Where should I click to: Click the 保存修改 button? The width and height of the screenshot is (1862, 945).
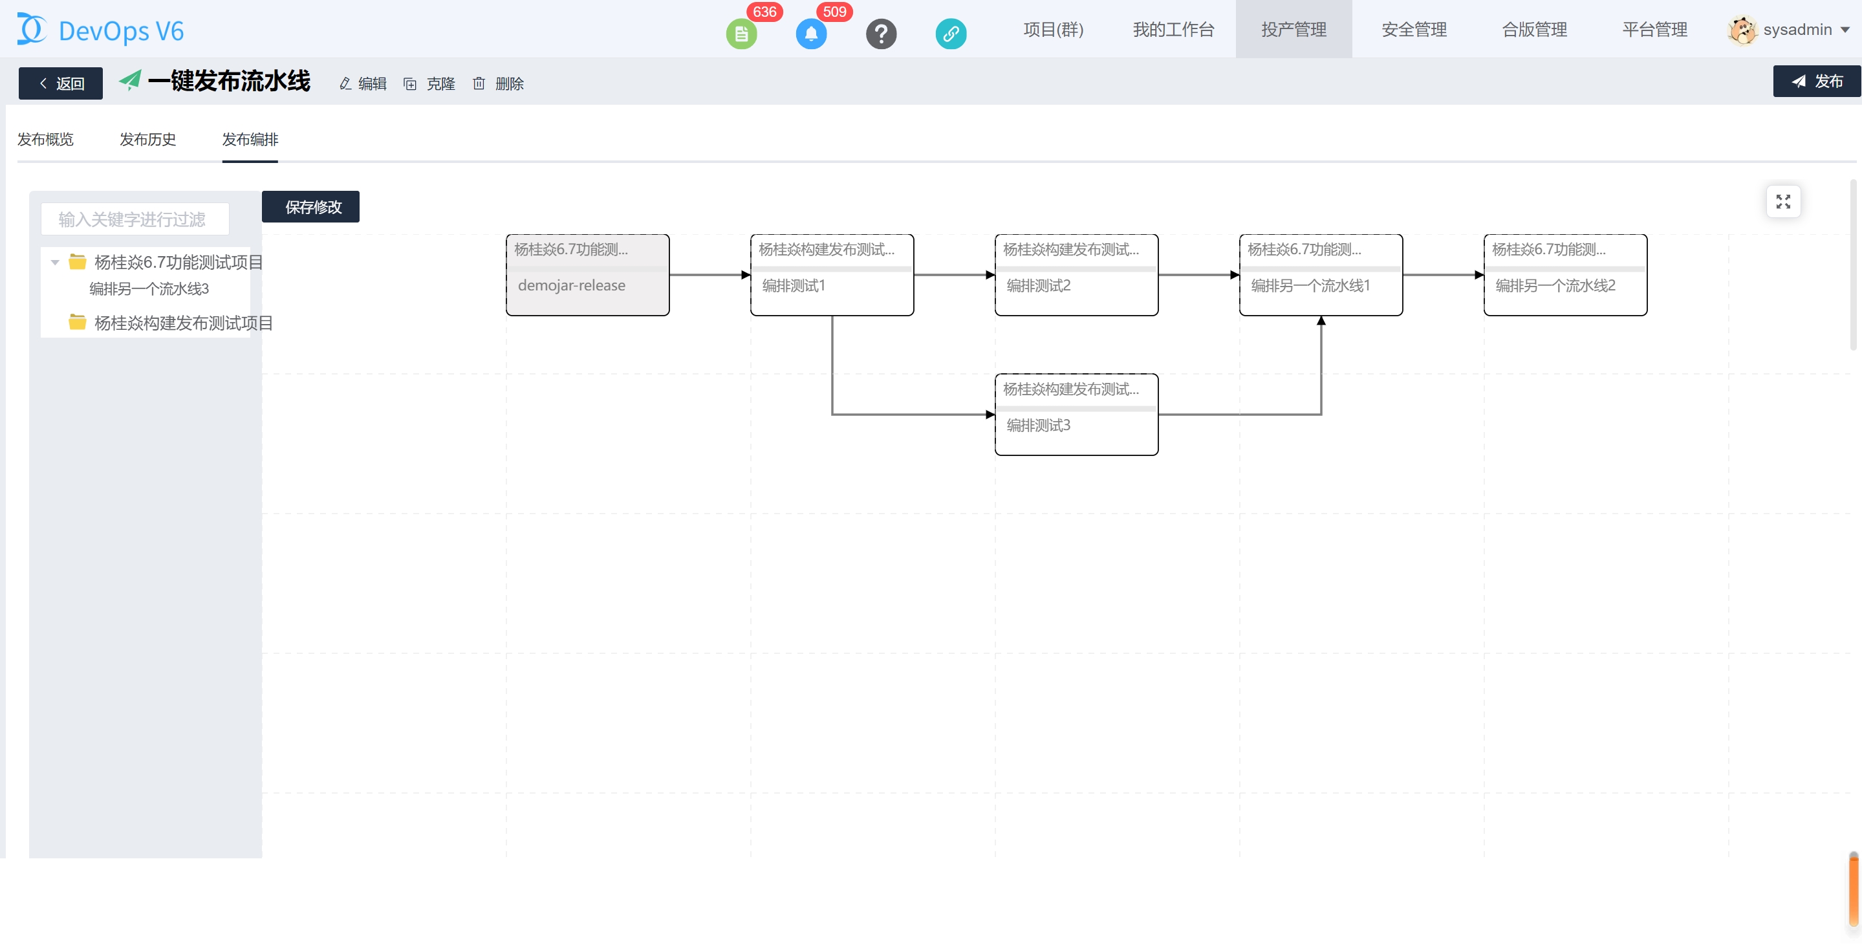pos(311,208)
